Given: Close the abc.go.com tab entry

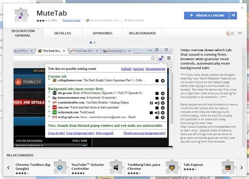Looking at the screenshot, I should pyautogui.click(x=163, y=93).
